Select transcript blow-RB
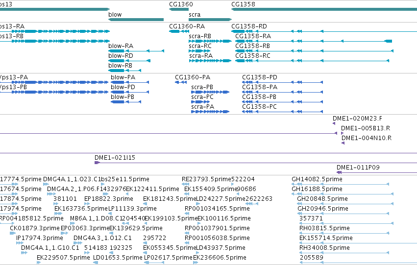 (125, 71)
